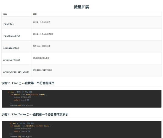Click the "说明" column header
The width and height of the screenshot is (163, 138).
point(35,14)
